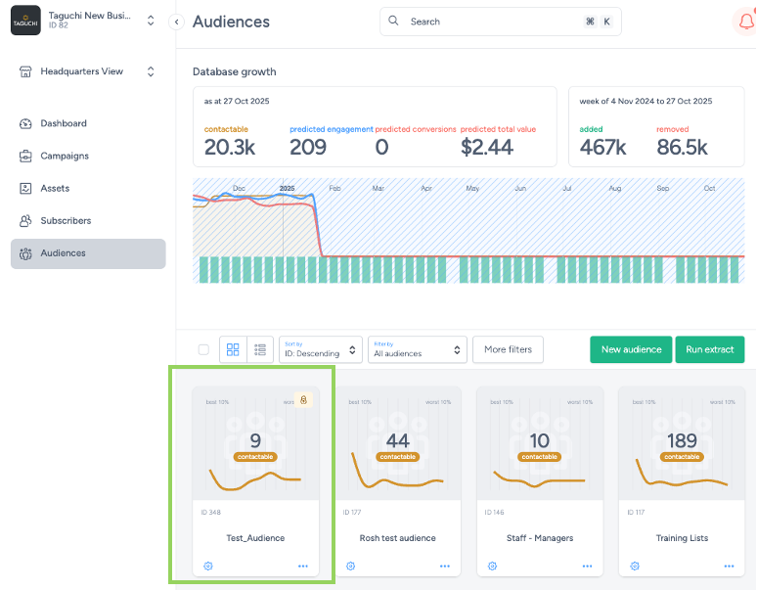The height and width of the screenshot is (591, 757).
Task: Click gear icon on Staff - Managers card
Action: point(492,566)
